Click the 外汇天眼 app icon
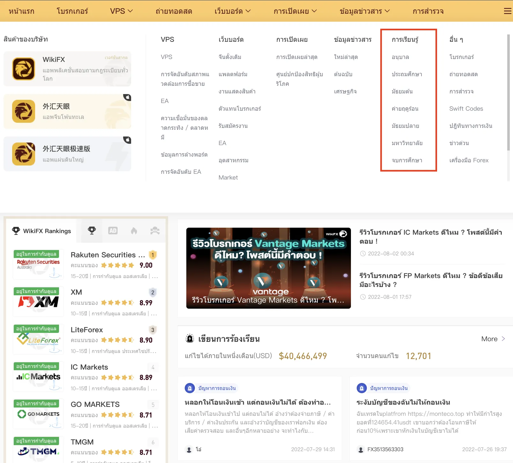The image size is (513, 463). click(x=24, y=111)
